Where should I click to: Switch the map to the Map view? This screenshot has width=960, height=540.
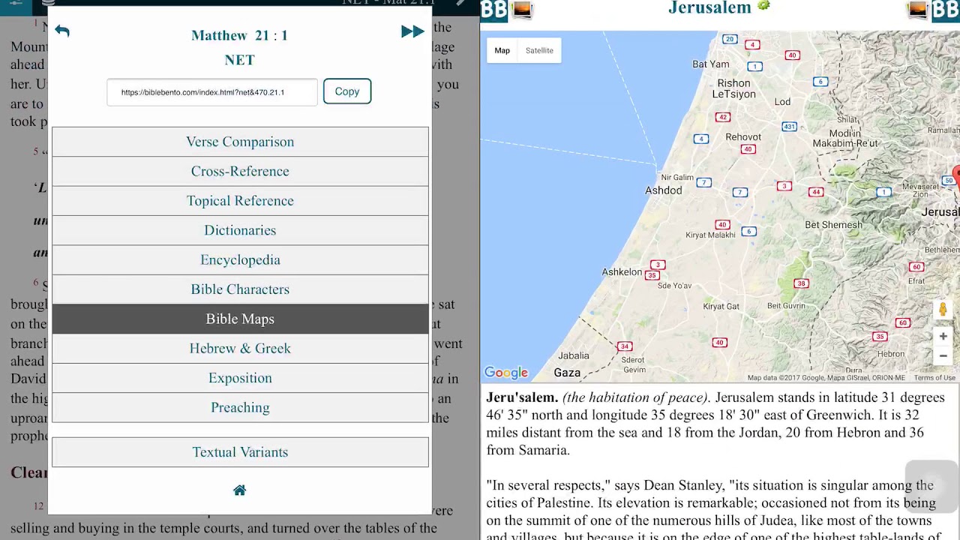pyautogui.click(x=502, y=50)
